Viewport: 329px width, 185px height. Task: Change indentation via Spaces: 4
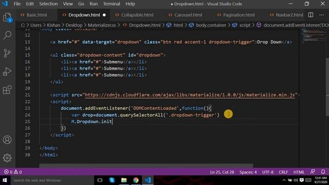[x=248, y=172]
